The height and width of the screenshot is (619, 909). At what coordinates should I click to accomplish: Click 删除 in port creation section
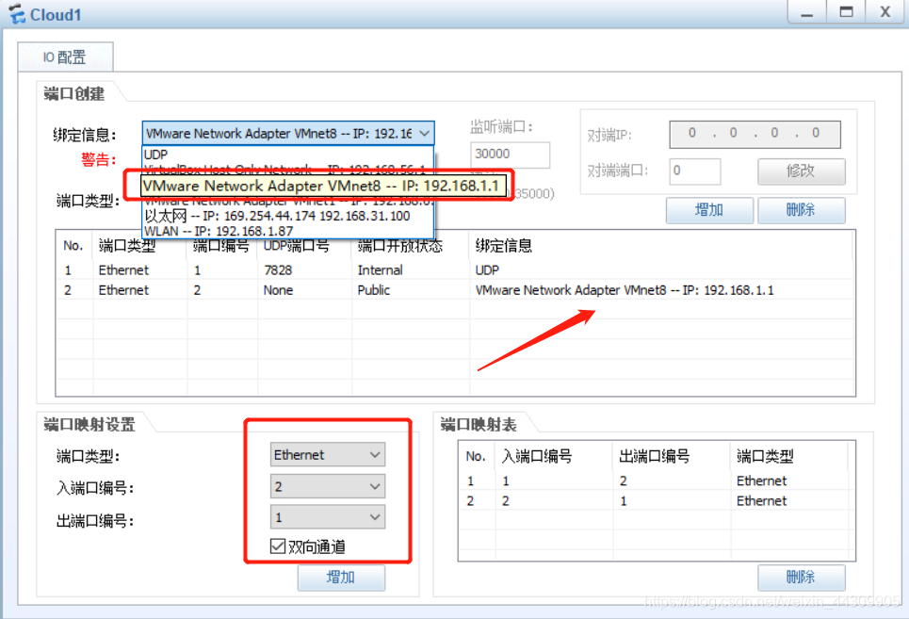click(x=801, y=209)
